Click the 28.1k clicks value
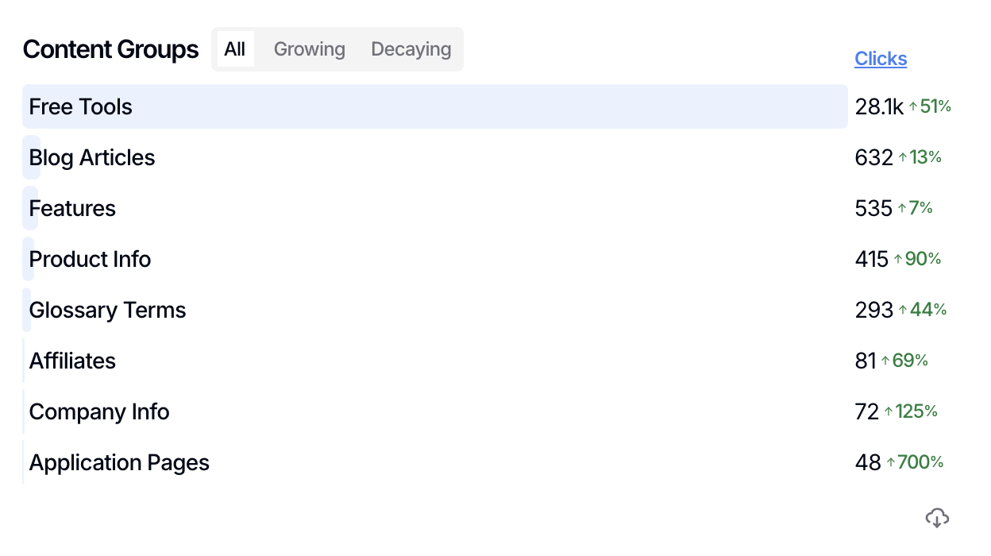This screenshot has height=556, width=991. click(x=879, y=106)
